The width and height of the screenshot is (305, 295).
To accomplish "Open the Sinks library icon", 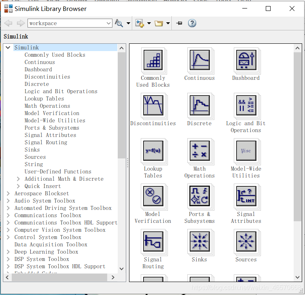I will tap(199, 242).
